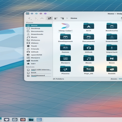Screen dimensions: 122x122
Task: Select the Pop!_OS folder
Action: 88,70
